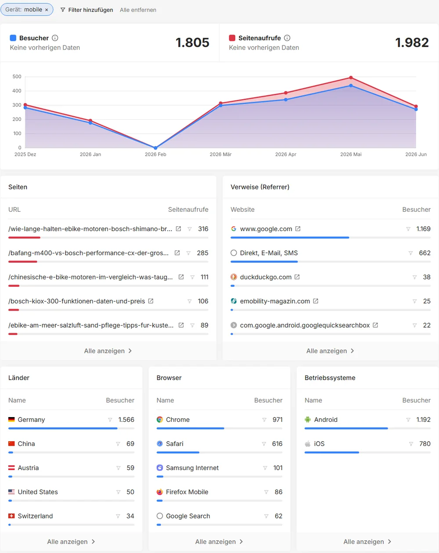The height and width of the screenshot is (553, 439).
Task: Toggle blue Besucher series swatch
Action: pos(13,38)
